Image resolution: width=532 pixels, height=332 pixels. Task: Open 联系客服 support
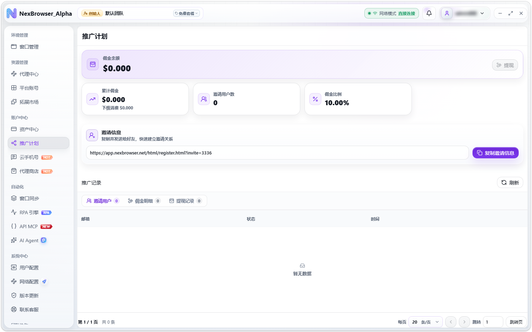pos(38,310)
